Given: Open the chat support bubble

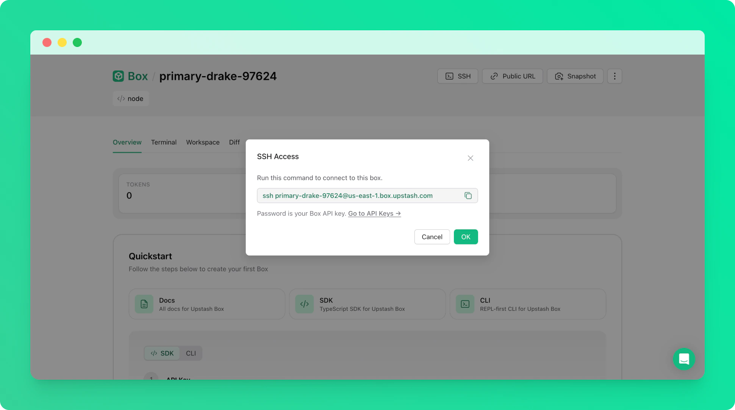Looking at the screenshot, I should (684, 359).
